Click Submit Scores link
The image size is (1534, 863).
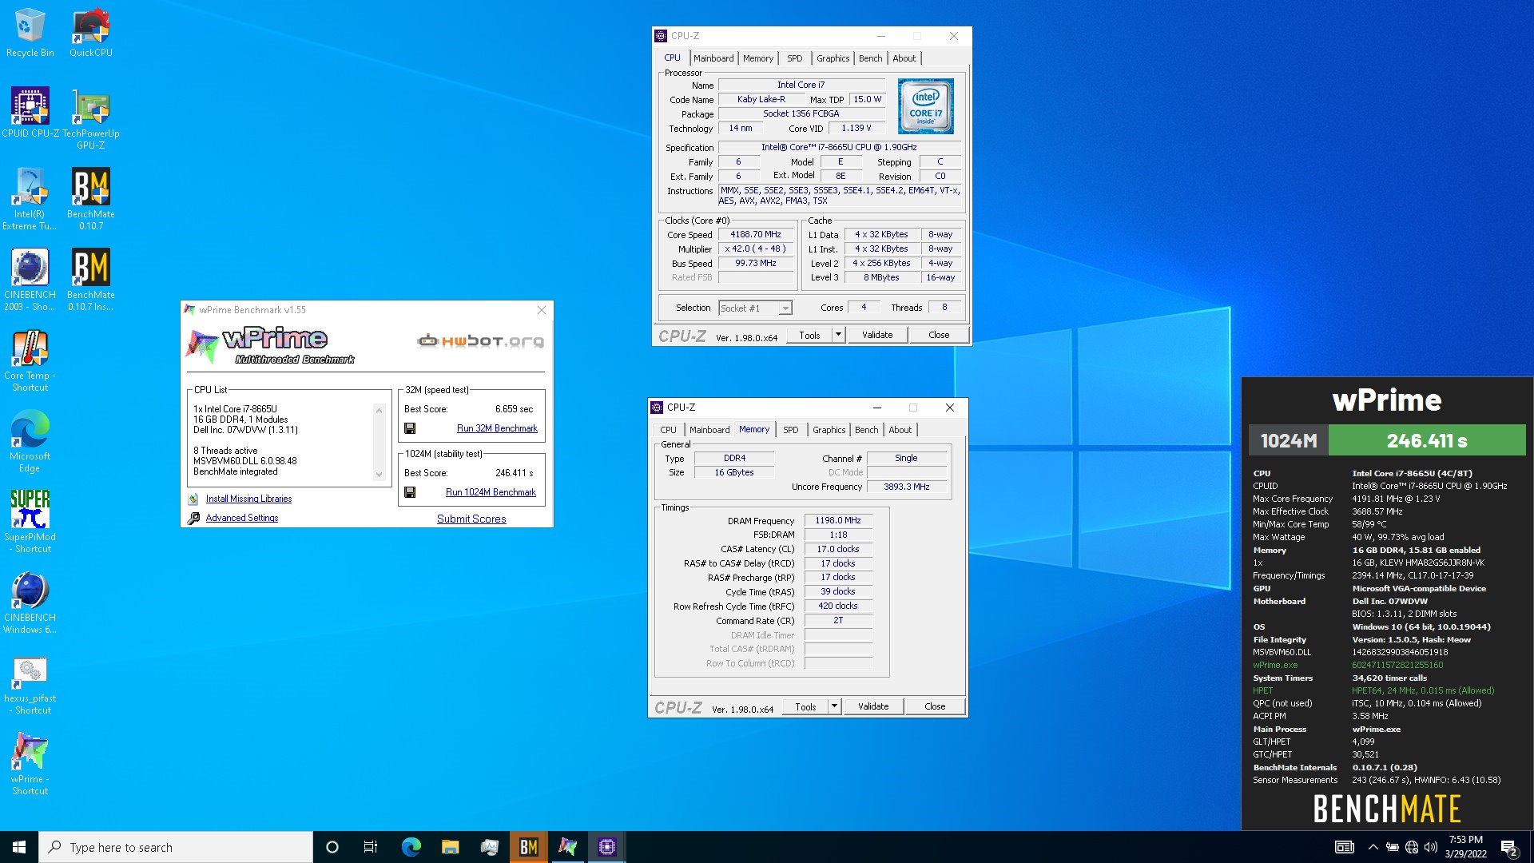471,519
